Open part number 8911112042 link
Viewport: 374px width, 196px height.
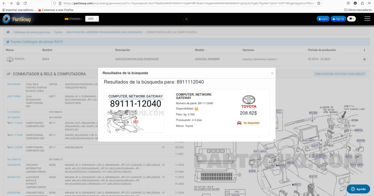pyautogui.click(x=16, y=123)
